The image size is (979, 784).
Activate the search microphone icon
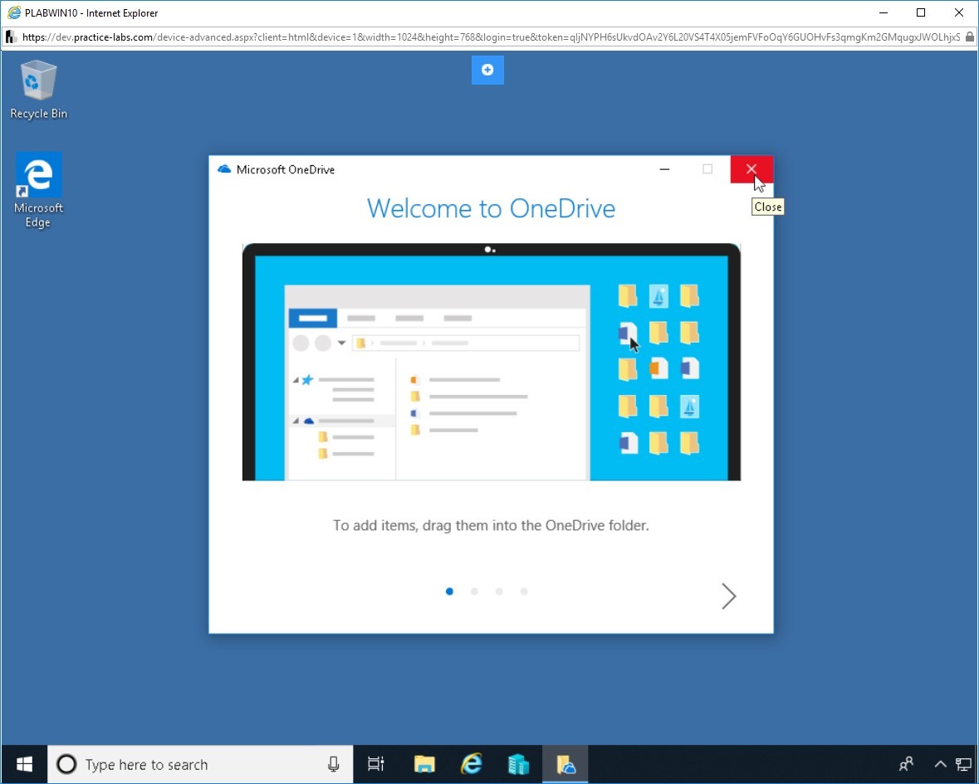pos(334,764)
